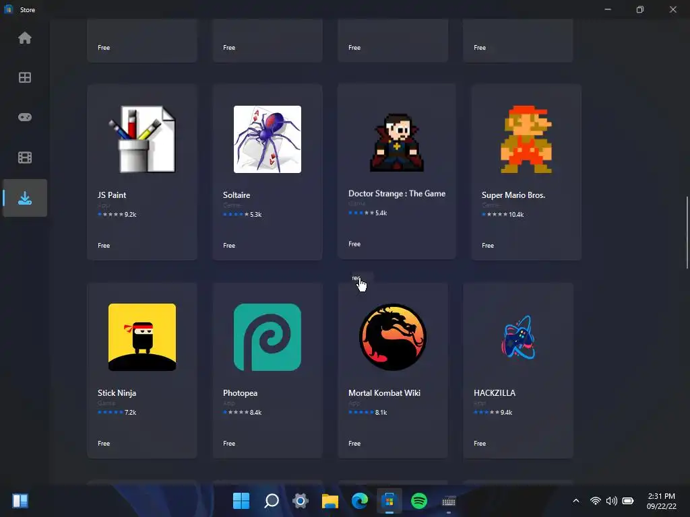Click the Free price on JS Paint
This screenshot has width=690, height=517.
click(x=104, y=245)
